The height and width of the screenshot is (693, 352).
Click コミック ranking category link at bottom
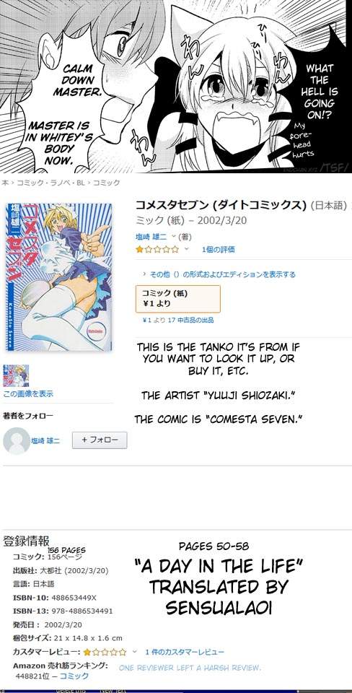pos(74,676)
